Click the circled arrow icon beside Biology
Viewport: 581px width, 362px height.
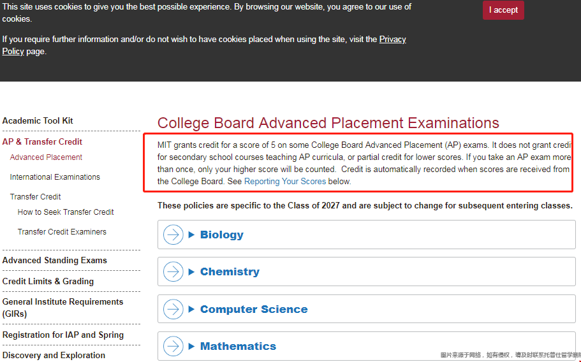point(173,235)
